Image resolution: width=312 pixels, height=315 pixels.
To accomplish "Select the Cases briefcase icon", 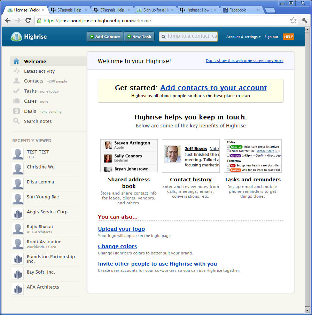I will click(x=16, y=101).
